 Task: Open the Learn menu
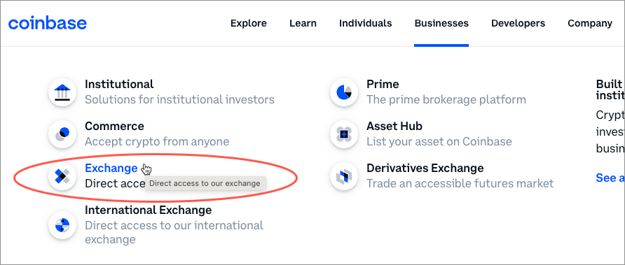[x=303, y=24]
